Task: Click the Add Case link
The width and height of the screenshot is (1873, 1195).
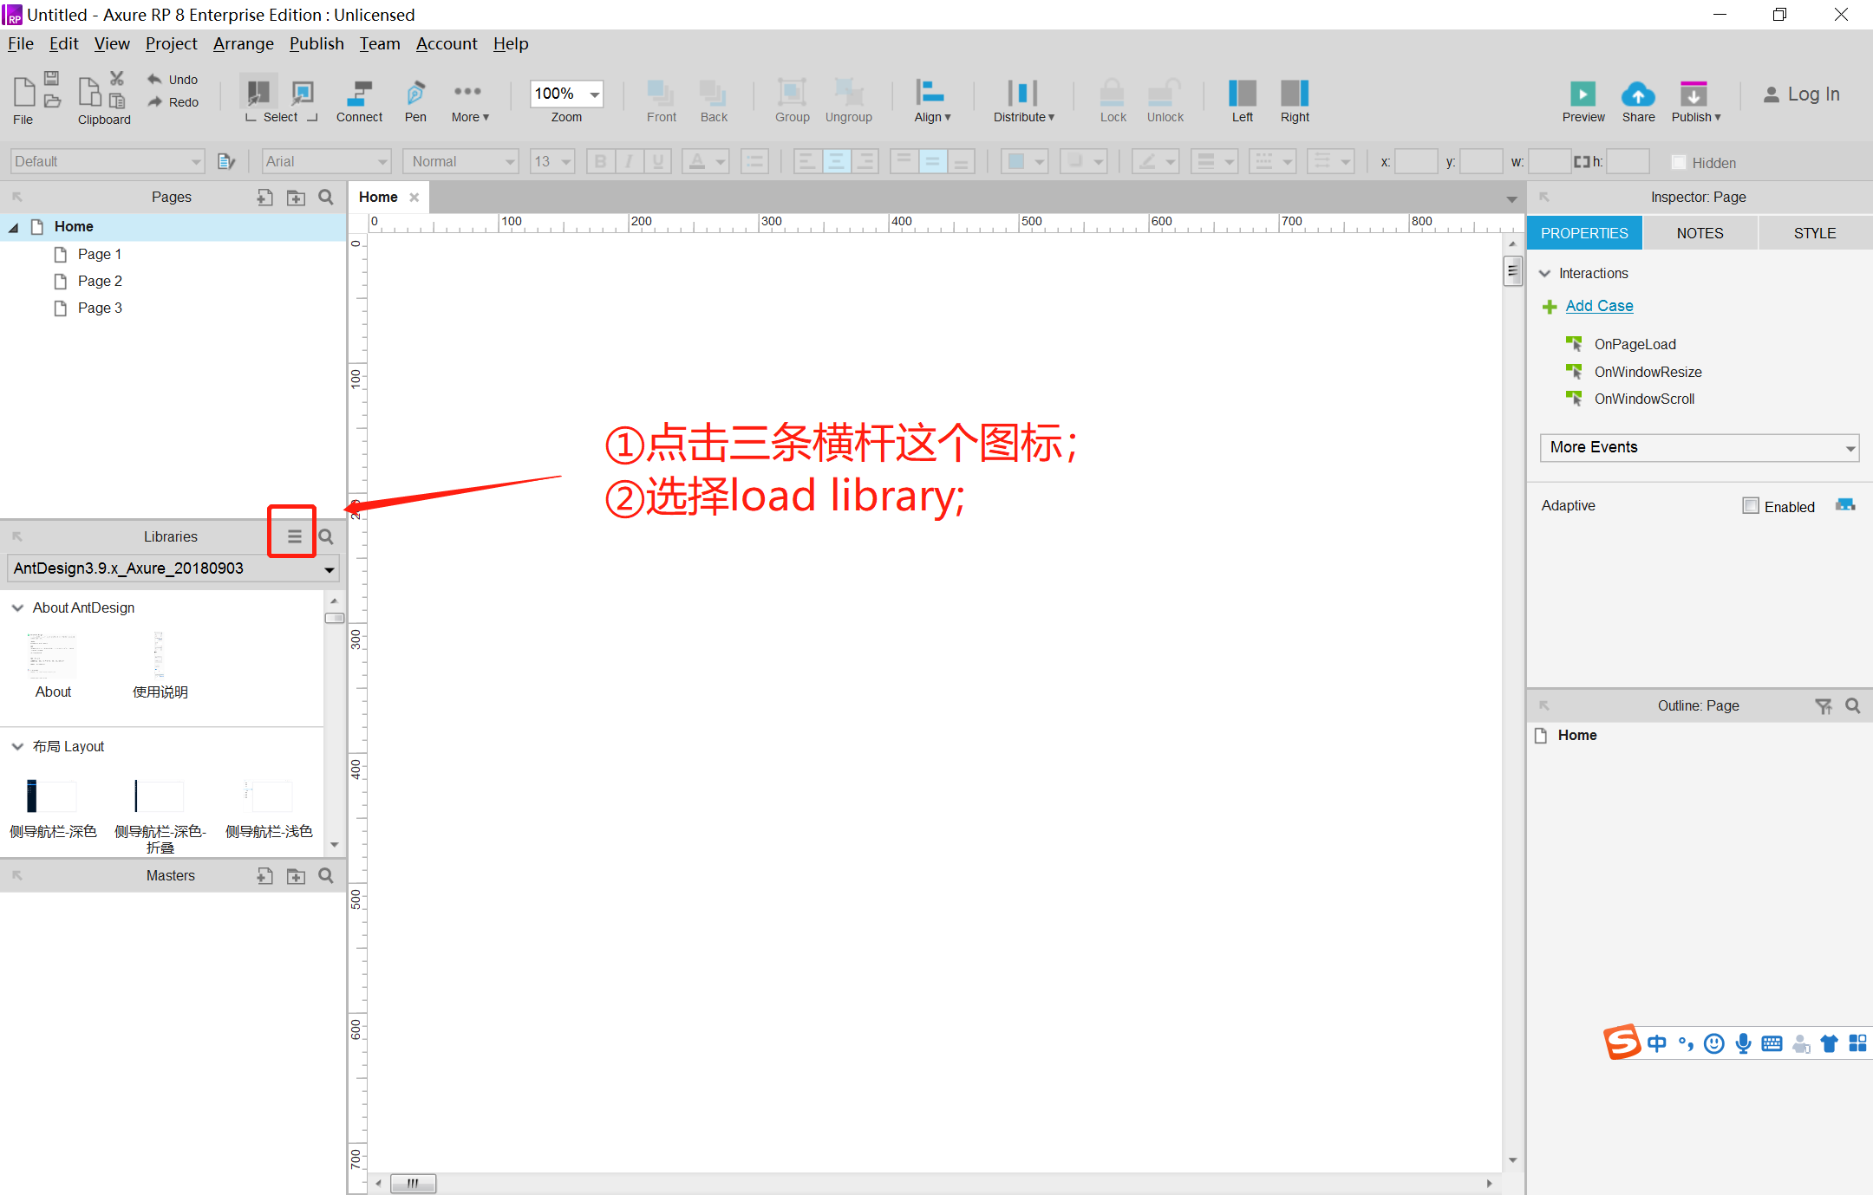Action: tap(1599, 306)
